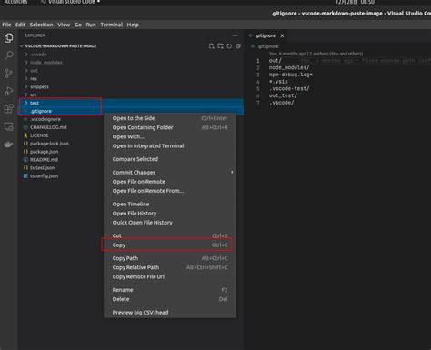Click the clock in the top bar
The height and width of the screenshot is (350, 431).
[355, 2]
